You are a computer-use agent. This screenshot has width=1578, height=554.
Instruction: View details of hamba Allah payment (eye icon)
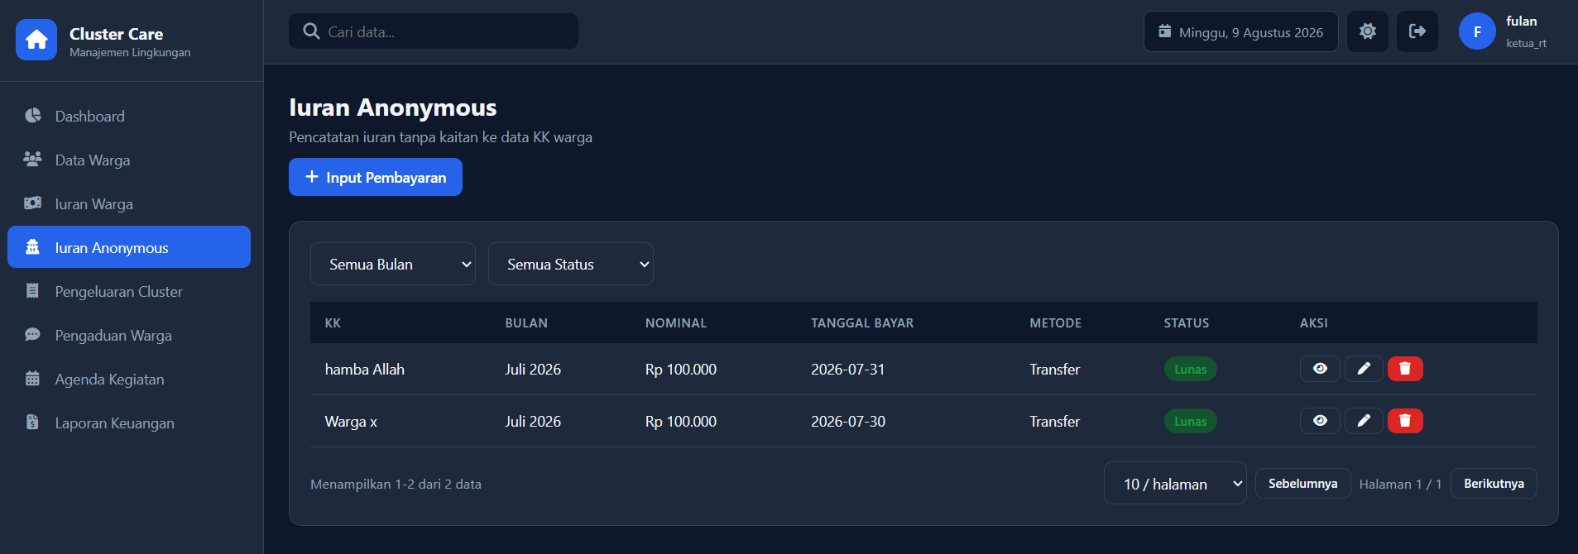coord(1320,369)
